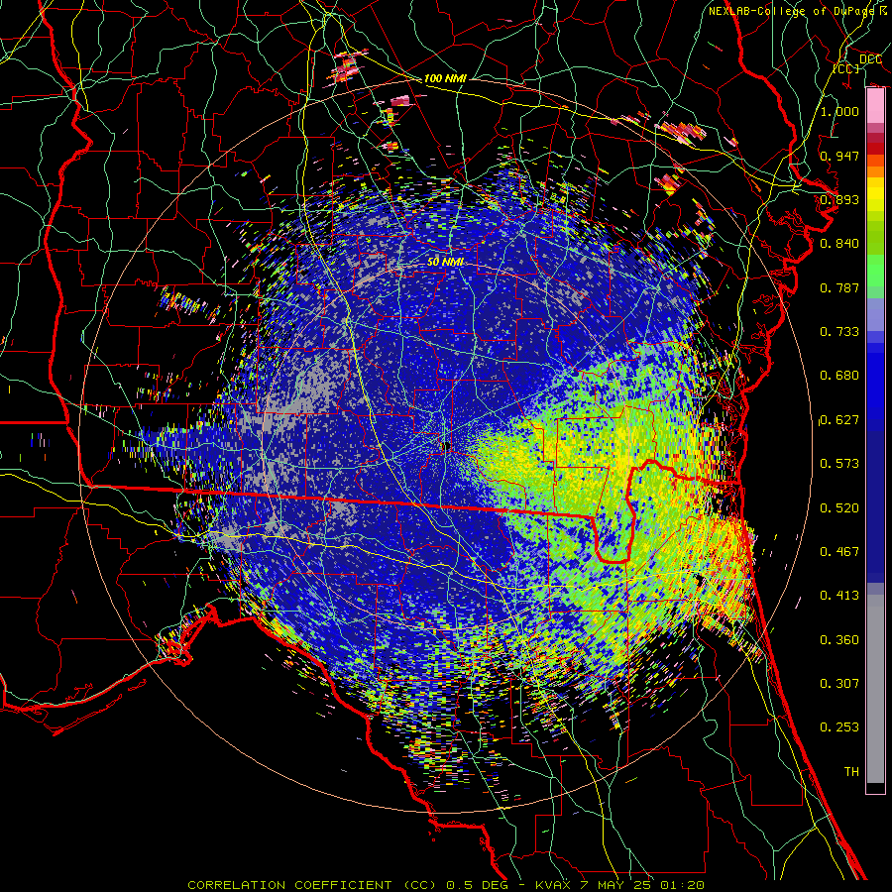Viewport: 892px width, 892px height.
Task: Click the 0.467 legend value
Action: tap(839, 552)
